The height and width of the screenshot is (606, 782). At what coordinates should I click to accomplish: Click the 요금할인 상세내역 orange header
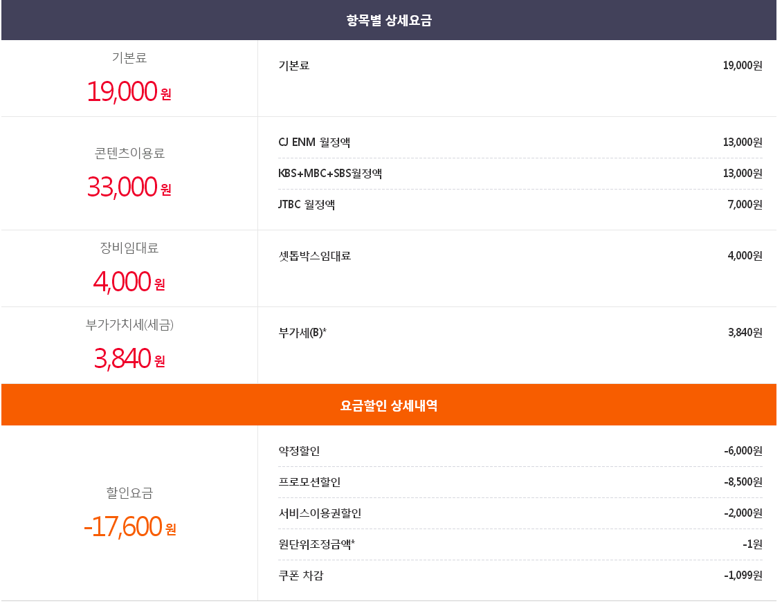[x=389, y=405]
